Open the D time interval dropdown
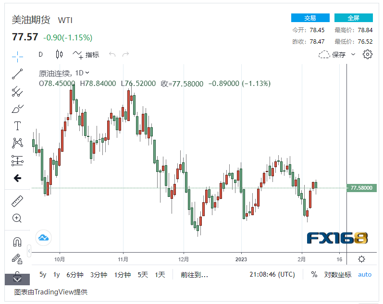This screenshot has height=304, width=383. point(41,55)
